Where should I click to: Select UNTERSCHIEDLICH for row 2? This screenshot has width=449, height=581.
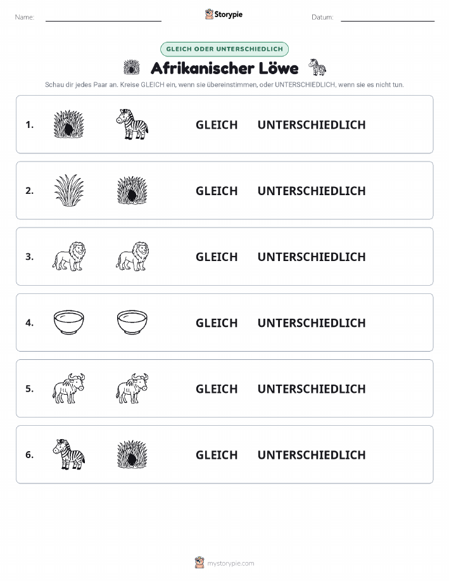(312, 191)
